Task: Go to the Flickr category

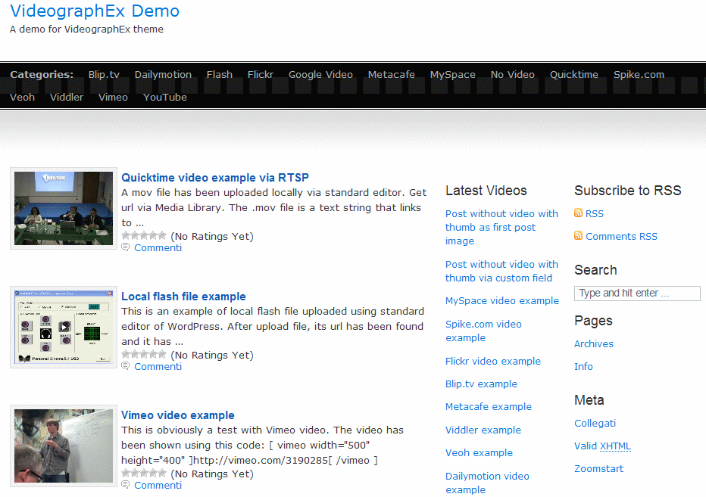Action: 261,75
